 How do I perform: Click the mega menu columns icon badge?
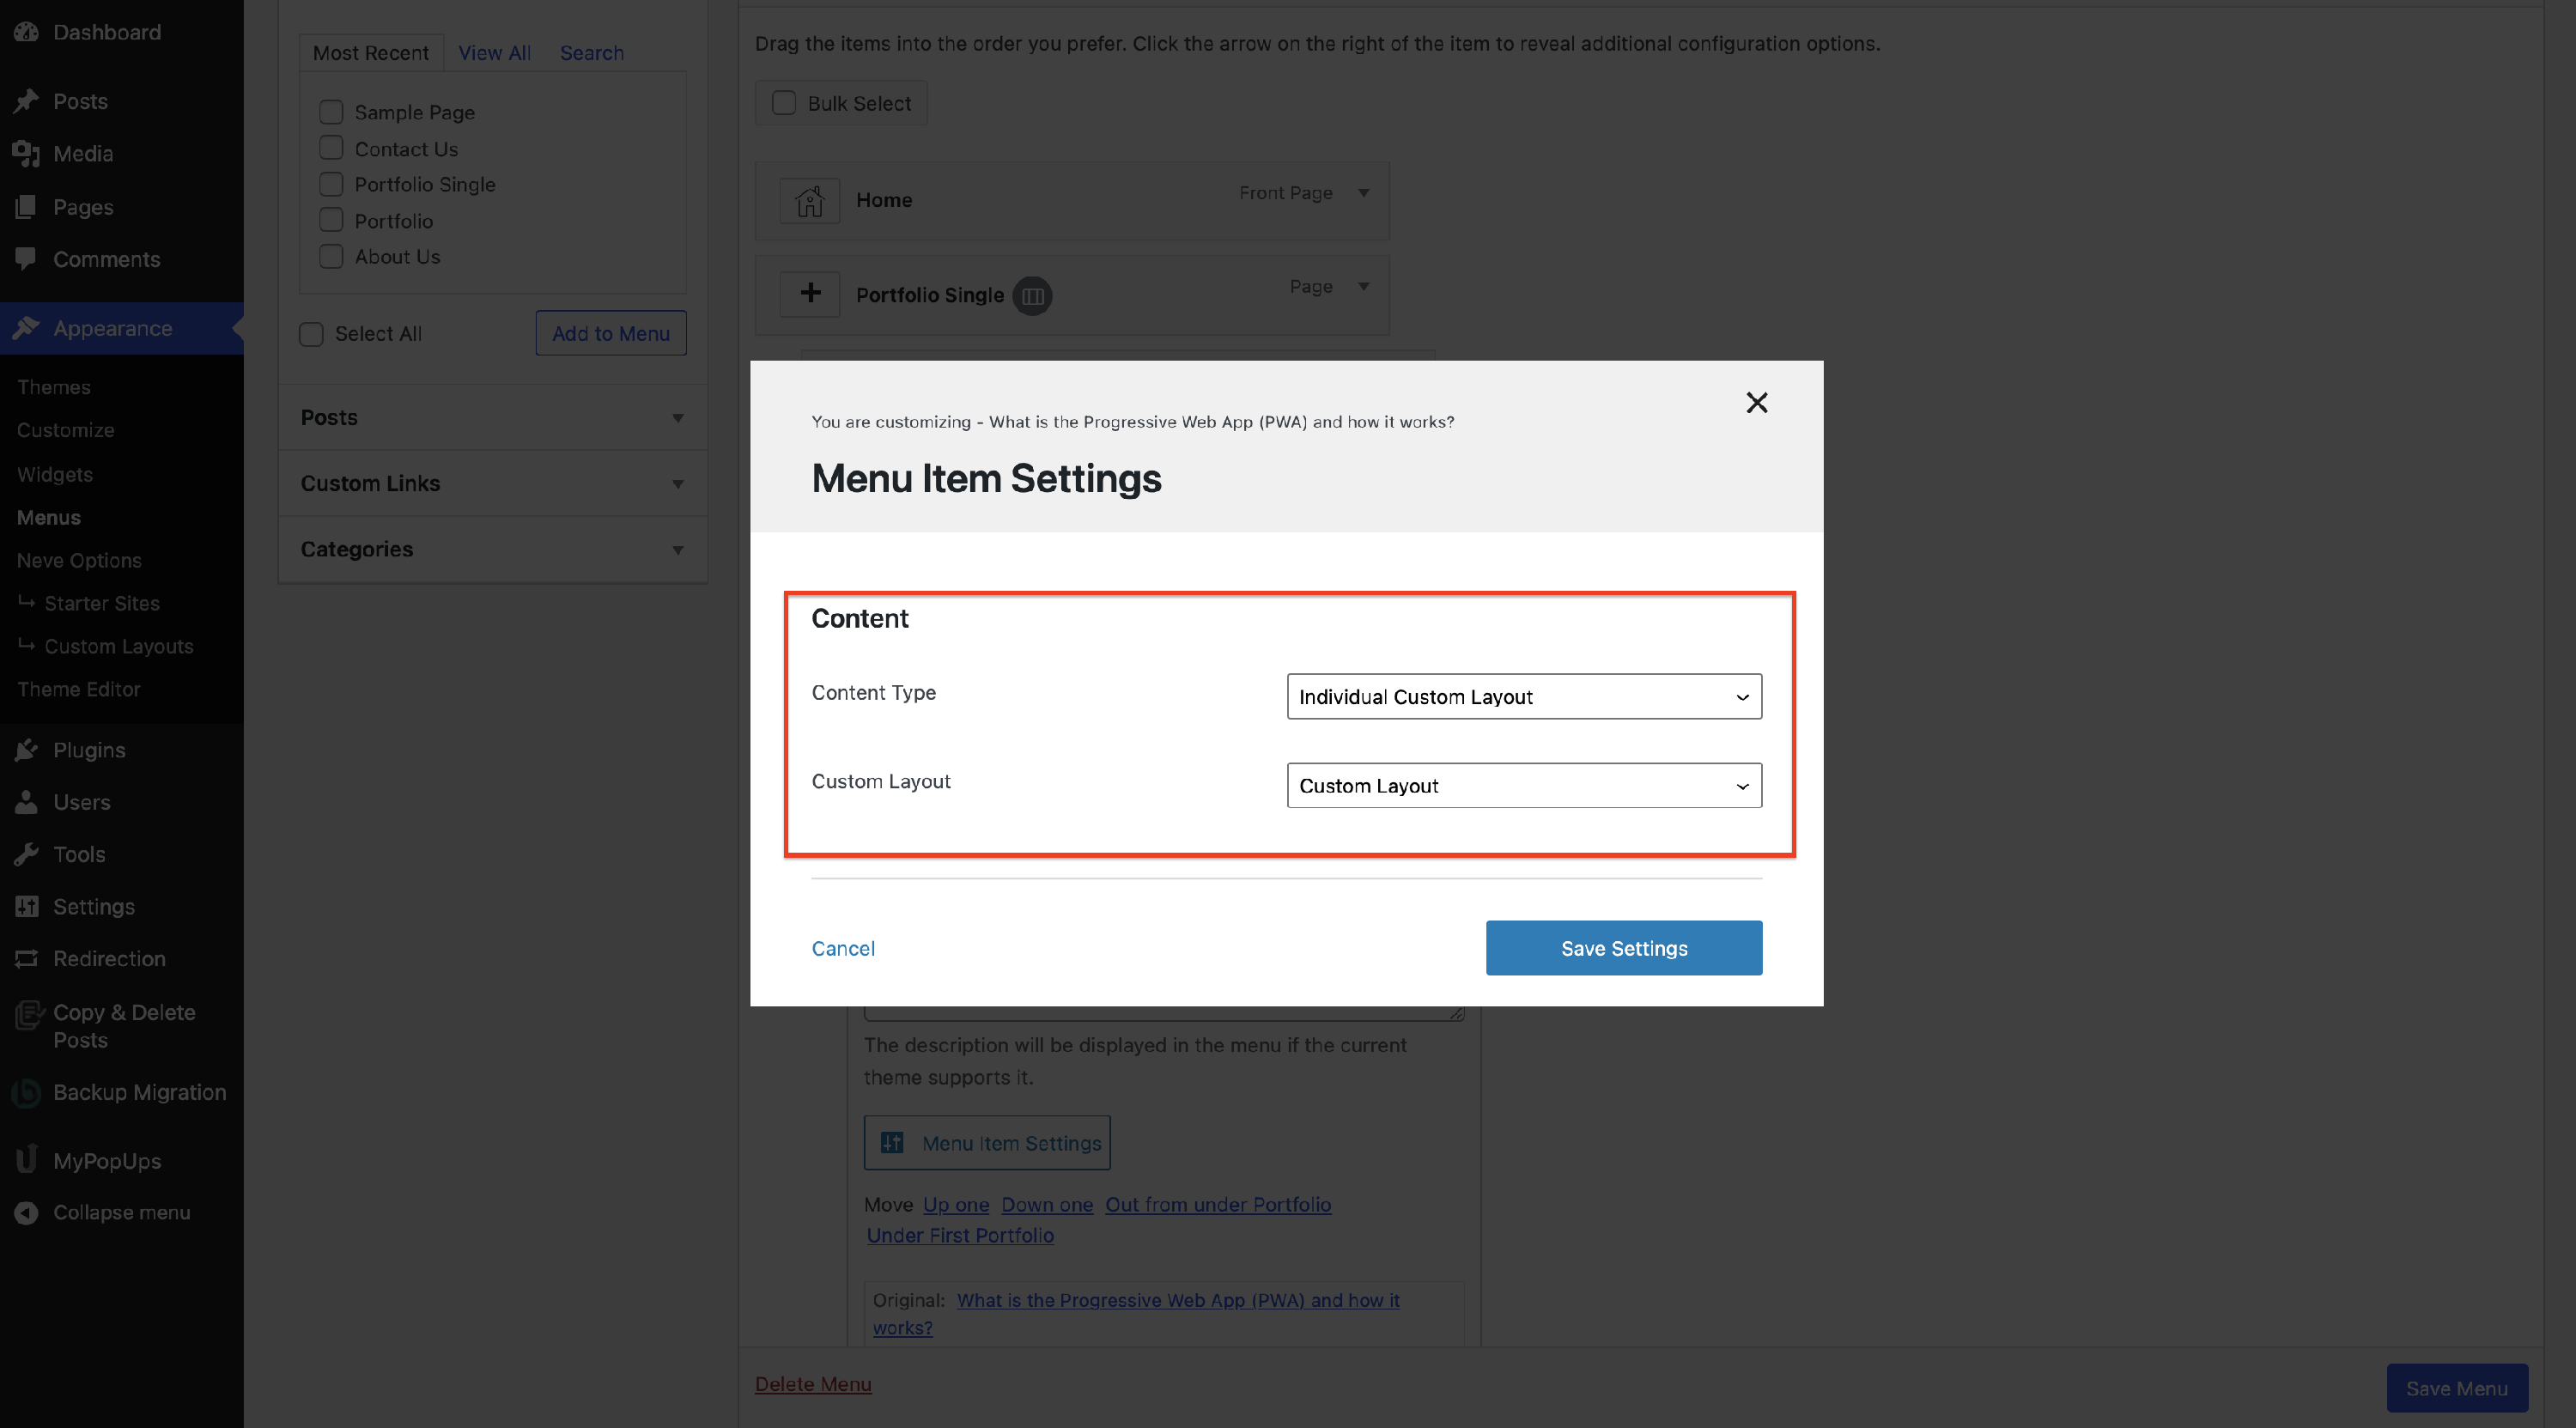tap(1032, 296)
